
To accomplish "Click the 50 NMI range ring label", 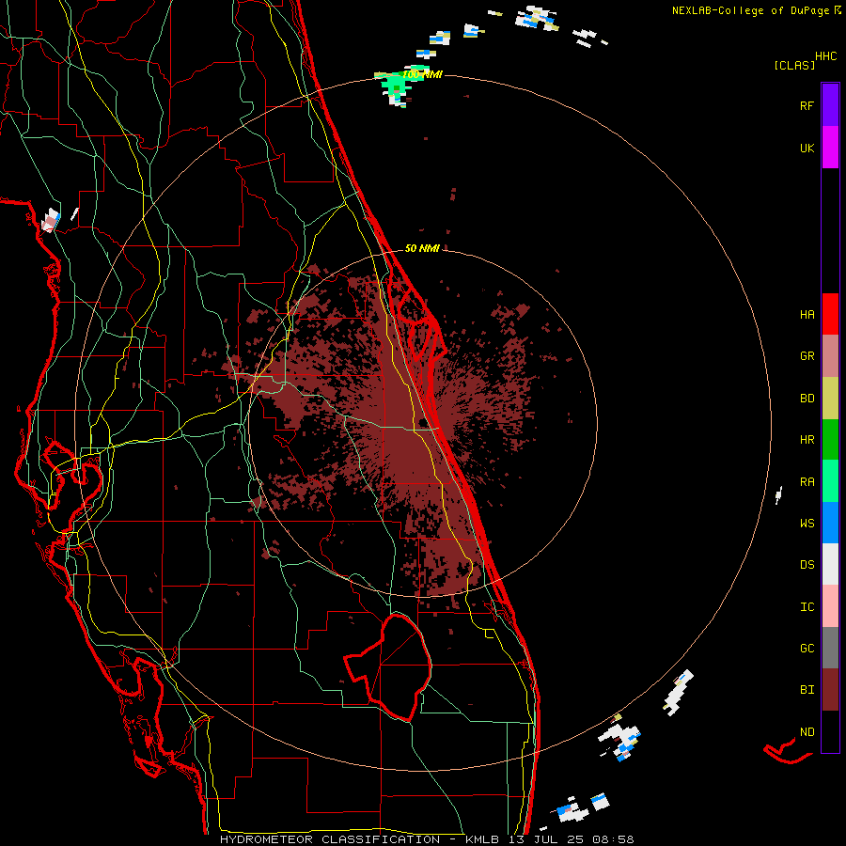I will (422, 248).
